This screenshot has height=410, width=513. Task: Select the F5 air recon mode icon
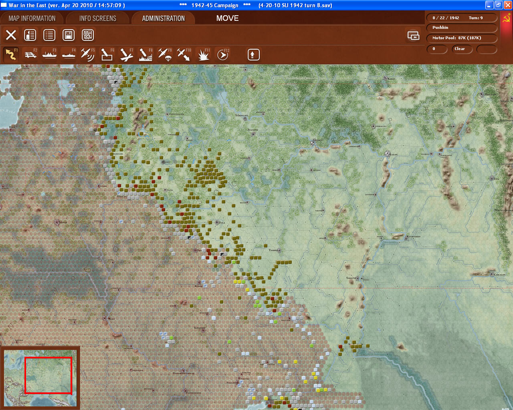point(88,54)
